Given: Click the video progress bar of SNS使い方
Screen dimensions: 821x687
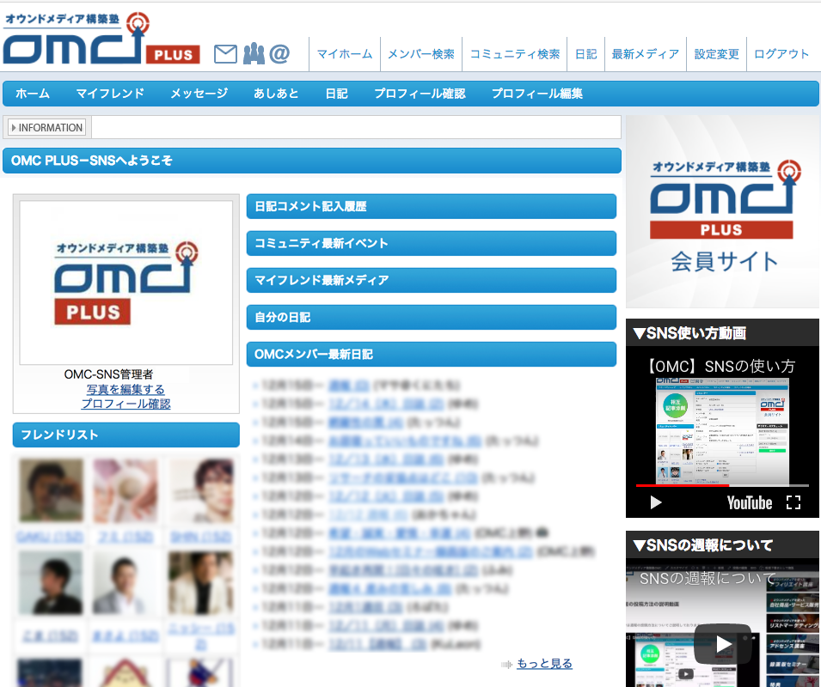Looking at the screenshot, I should pyautogui.click(x=722, y=486).
